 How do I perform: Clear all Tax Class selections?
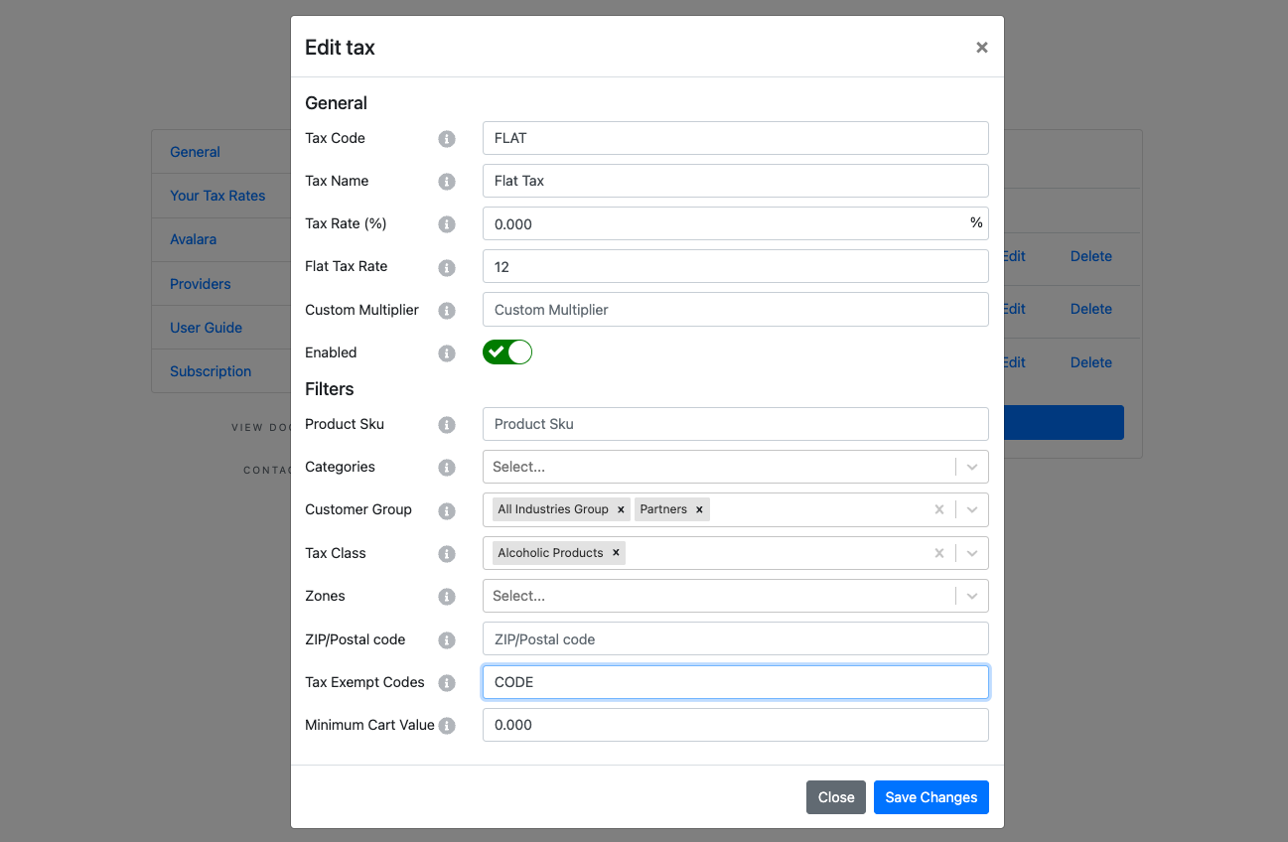point(939,553)
